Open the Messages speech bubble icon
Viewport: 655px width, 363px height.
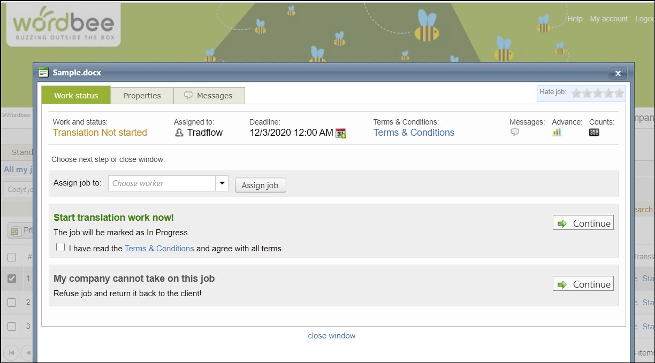[515, 132]
